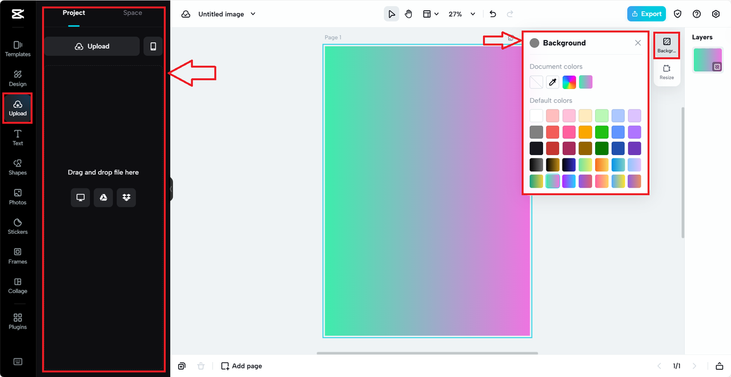Select the white default color swatch
This screenshot has height=377, width=731.
coord(536,116)
